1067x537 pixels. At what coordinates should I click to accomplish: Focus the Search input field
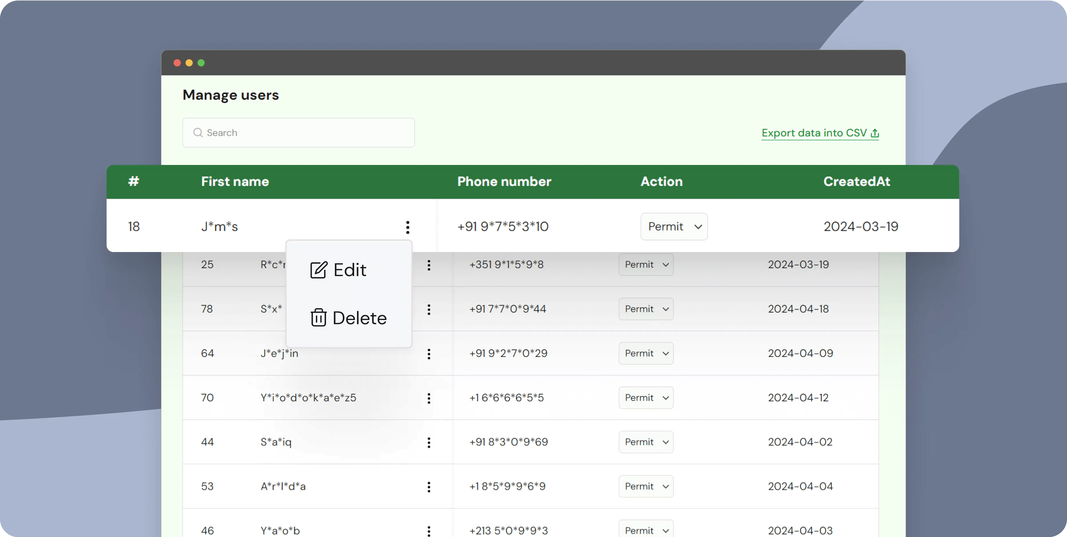(298, 133)
